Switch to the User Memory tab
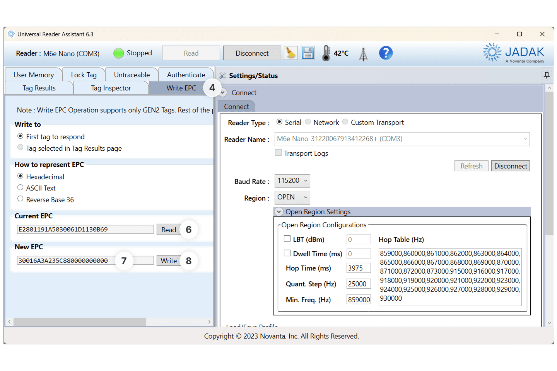Viewport: 557px width, 371px height. pos(34,75)
